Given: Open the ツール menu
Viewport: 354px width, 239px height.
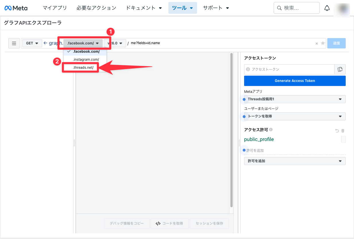Looking at the screenshot, I should [182, 8].
